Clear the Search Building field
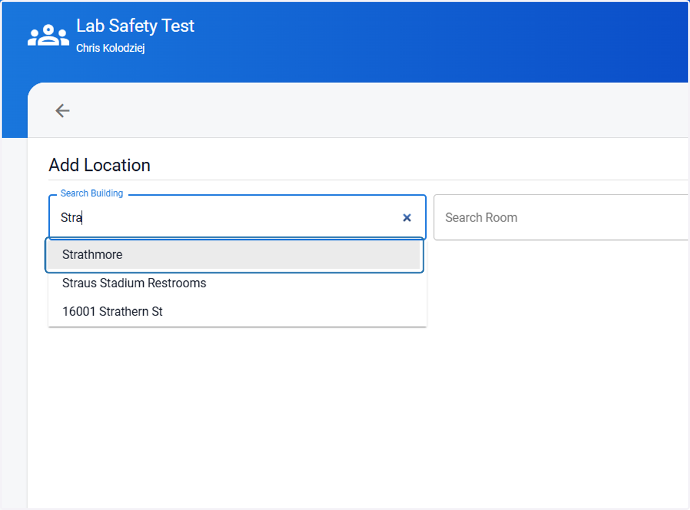The height and width of the screenshot is (510, 690). (x=407, y=218)
